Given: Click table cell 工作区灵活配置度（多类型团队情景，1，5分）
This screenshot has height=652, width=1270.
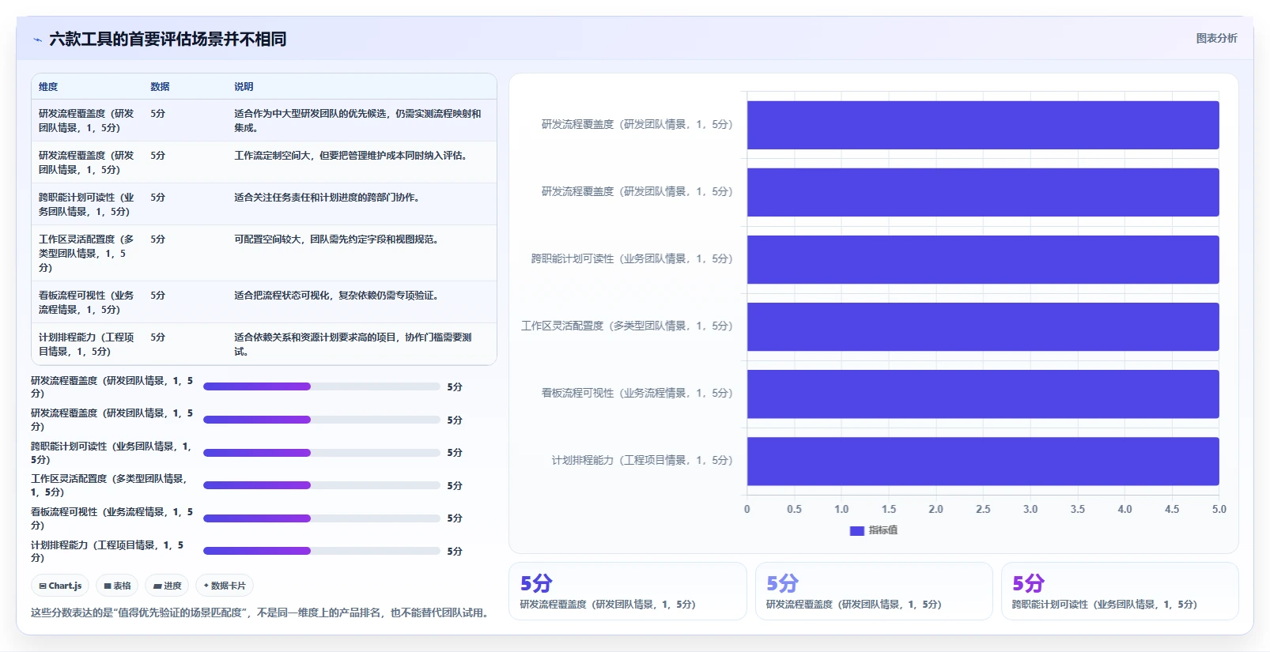Looking at the screenshot, I should coord(86,254).
